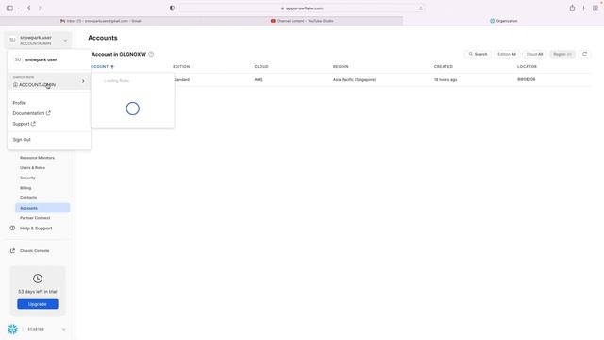The image size is (604, 340).
Task: Toggle the Safari sidebar icon
Action: [x=9, y=8]
